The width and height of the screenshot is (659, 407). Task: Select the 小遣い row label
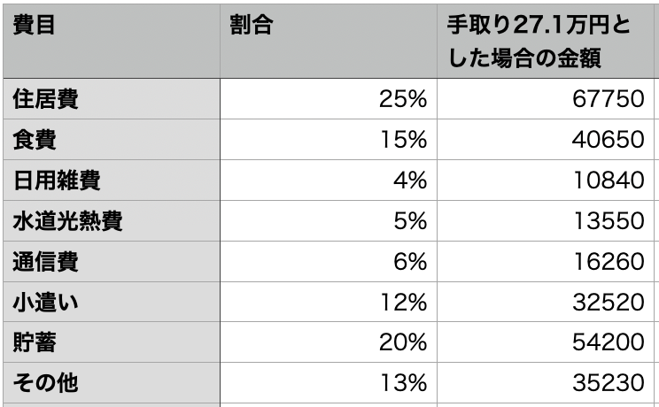coord(112,302)
